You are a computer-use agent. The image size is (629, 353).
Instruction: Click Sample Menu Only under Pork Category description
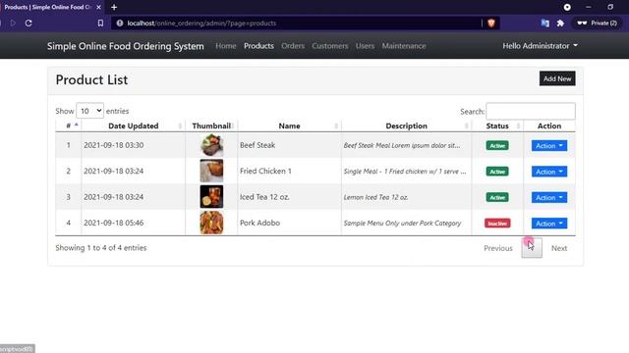click(x=402, y=224)
